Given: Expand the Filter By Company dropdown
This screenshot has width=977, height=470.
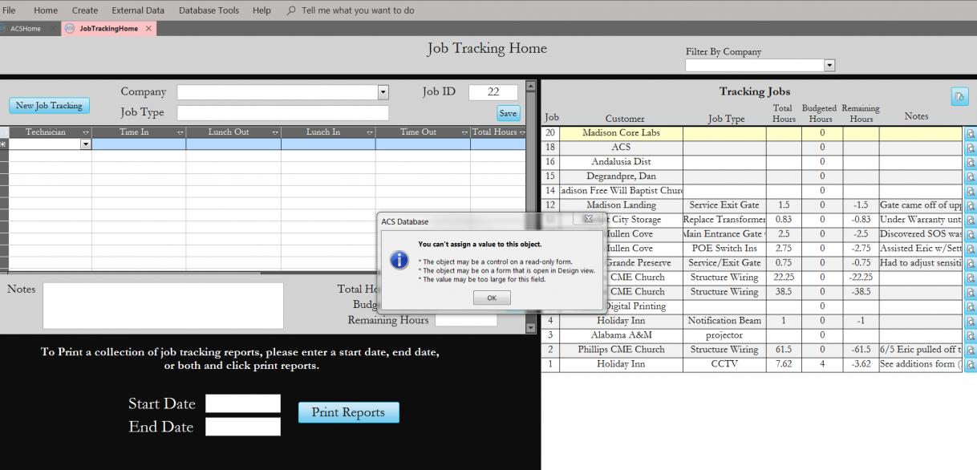Looking at the screenshot, I should click(830, 66).
